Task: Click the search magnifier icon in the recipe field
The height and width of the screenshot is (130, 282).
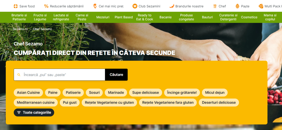Action: click(x=19, y=75)
